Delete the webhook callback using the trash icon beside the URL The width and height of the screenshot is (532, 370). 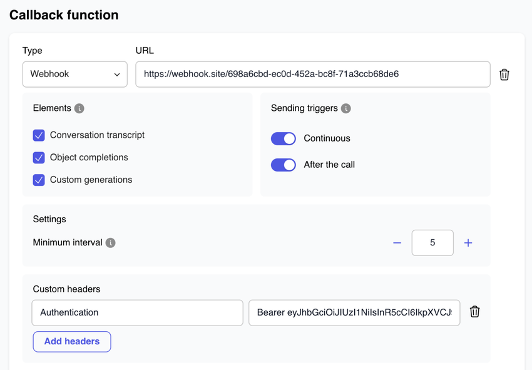[504, 75]
